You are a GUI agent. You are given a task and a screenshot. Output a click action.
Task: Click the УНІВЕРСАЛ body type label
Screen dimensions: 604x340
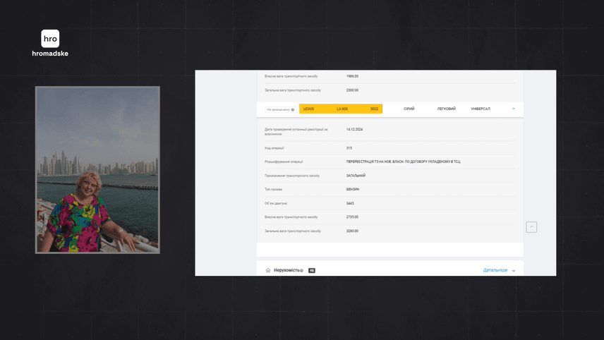481,109
